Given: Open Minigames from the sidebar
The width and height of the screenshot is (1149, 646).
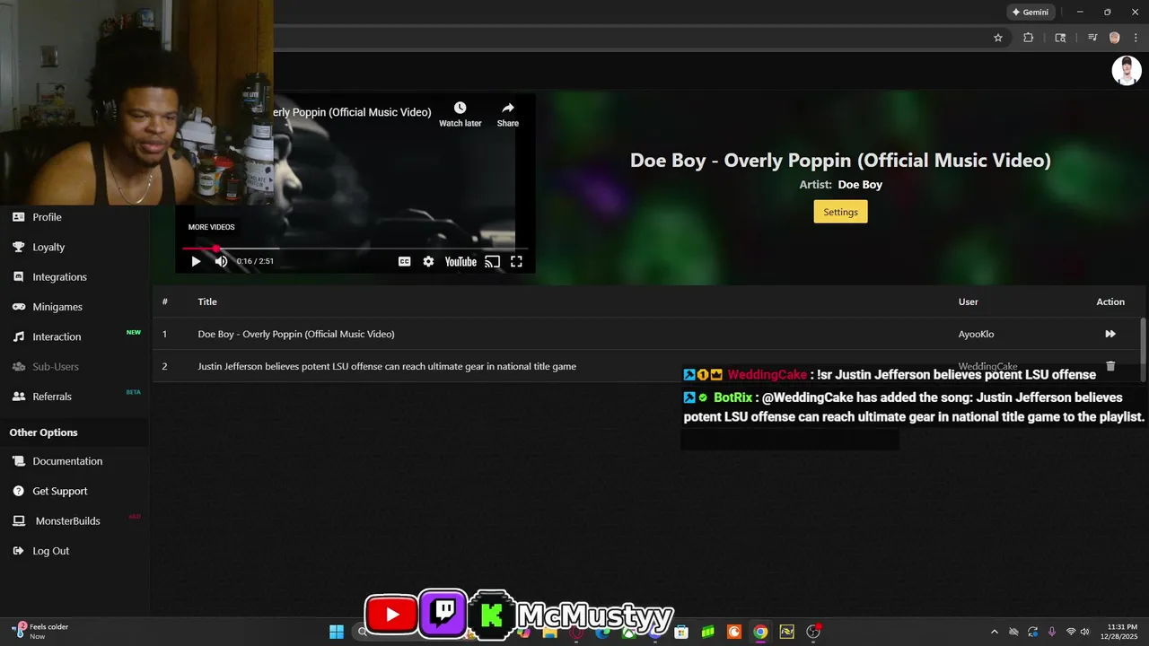Looking at the screenshot, I should 57,307.
